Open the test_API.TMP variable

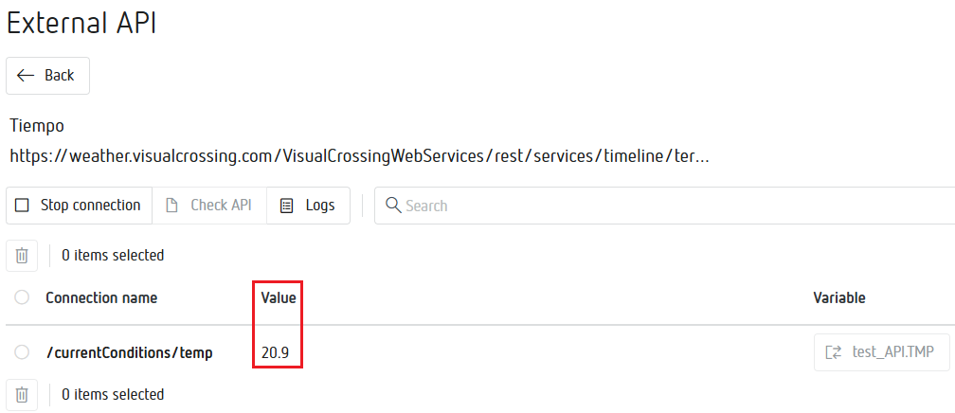[892, 352]
